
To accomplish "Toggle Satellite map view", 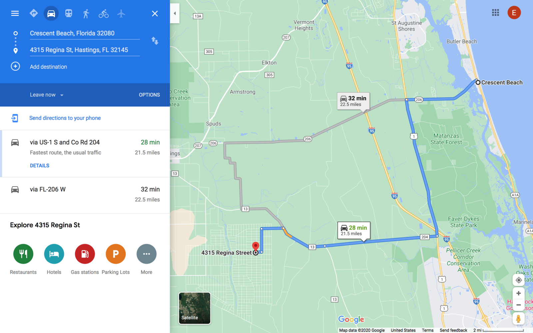I will pos(195,308).
